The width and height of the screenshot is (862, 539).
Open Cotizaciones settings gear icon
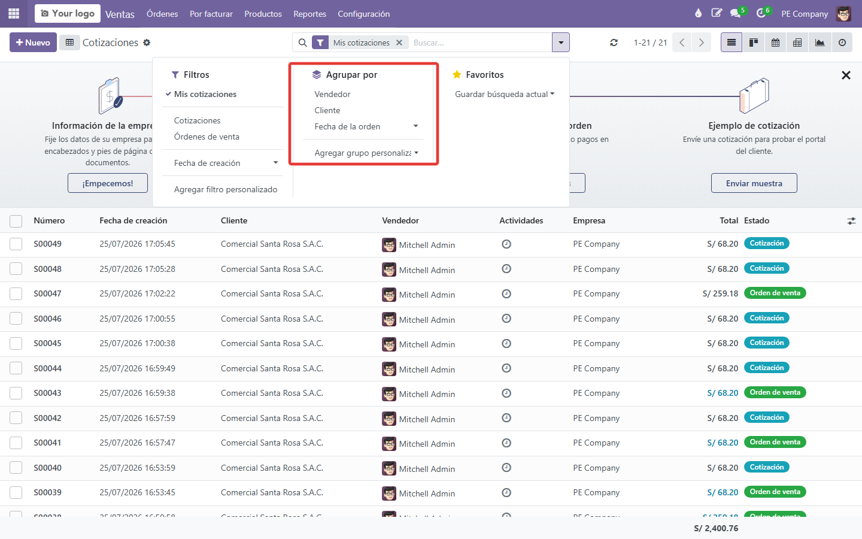click(x=147, y=43)
